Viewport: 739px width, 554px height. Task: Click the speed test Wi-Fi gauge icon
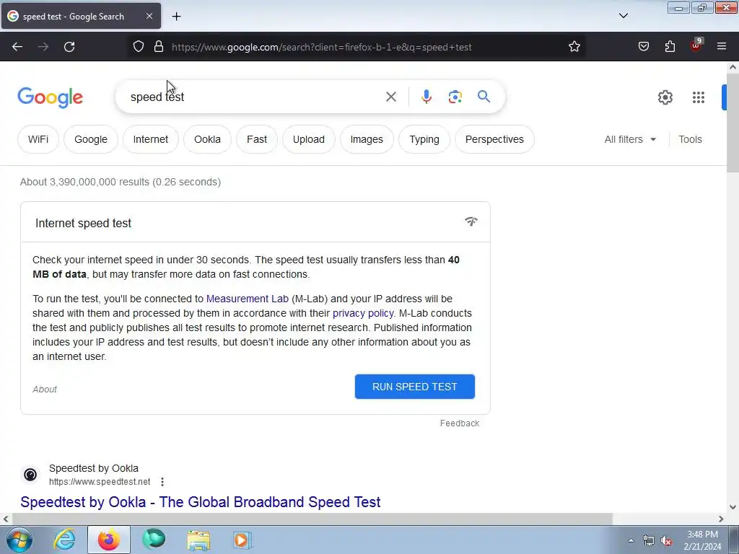pos(471,221)
